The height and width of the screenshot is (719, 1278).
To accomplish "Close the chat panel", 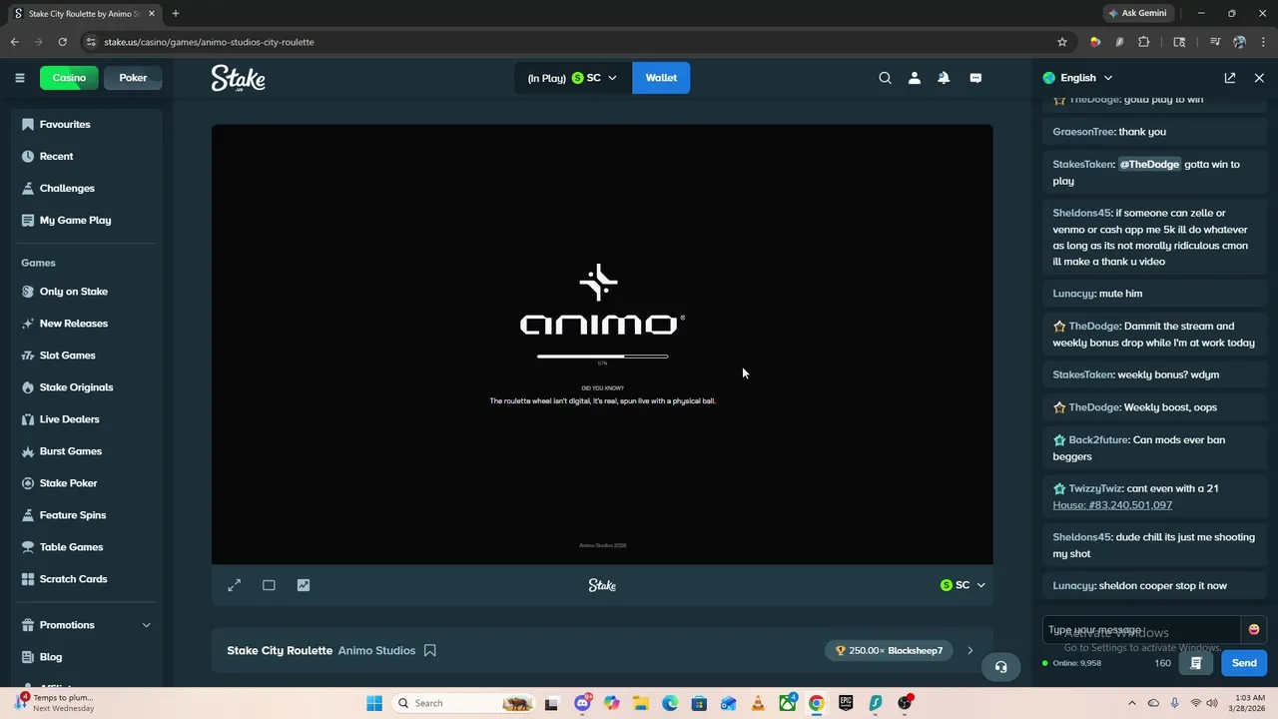I will [x=1259, y=78].
